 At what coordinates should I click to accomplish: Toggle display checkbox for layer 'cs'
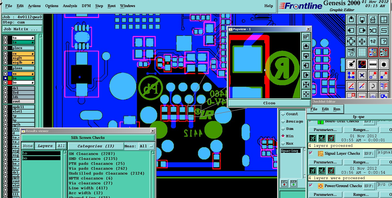pyautogui.click(x=5, y=54)
